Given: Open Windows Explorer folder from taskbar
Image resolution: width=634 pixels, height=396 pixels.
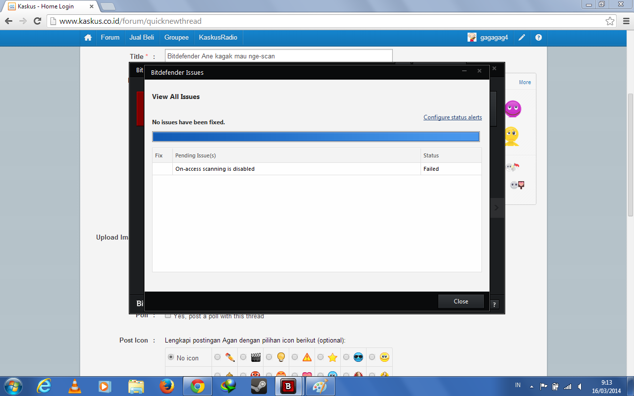Looking at the screenshot, I should click(x=136, y=386).
